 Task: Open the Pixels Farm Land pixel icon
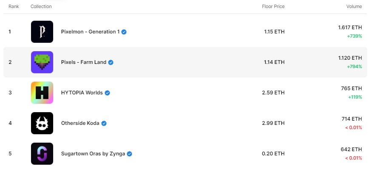click(x=42, y=62)
